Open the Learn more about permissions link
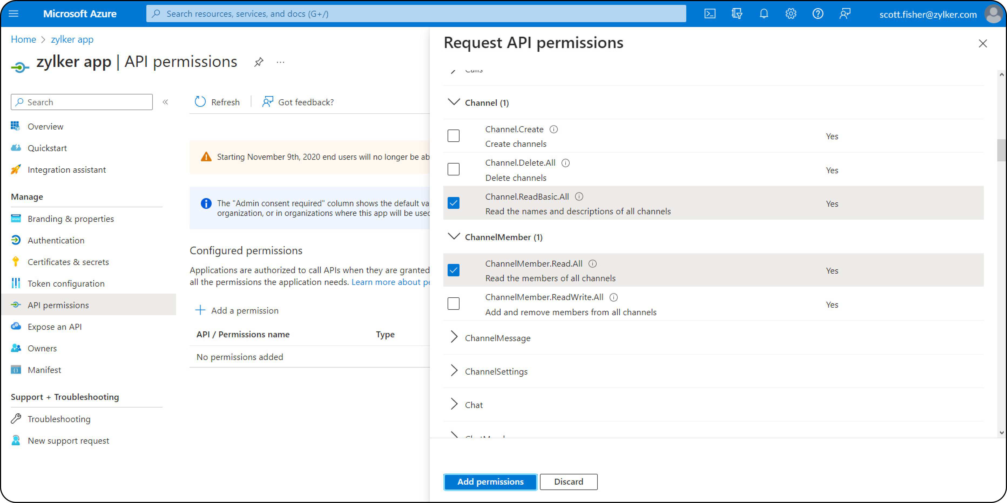Image resolution: width=1007 pixels, height=503 pixels. point(390,282)
